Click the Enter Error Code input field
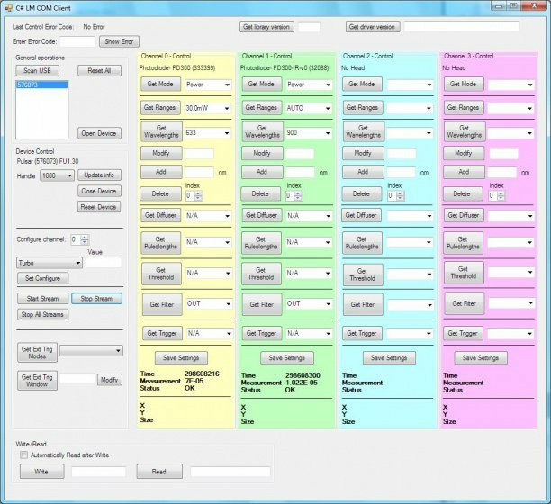Viewport: 551px width, 504px height. coord(77,41)
